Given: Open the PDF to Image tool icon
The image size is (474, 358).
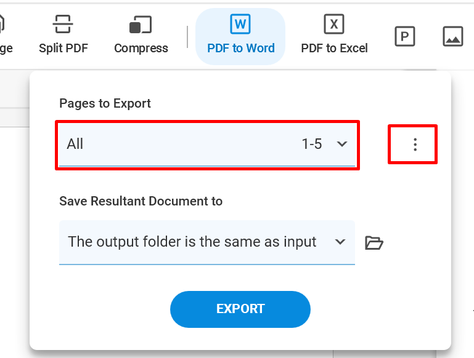Looking at the screenshot, I should tap(452, 36).
